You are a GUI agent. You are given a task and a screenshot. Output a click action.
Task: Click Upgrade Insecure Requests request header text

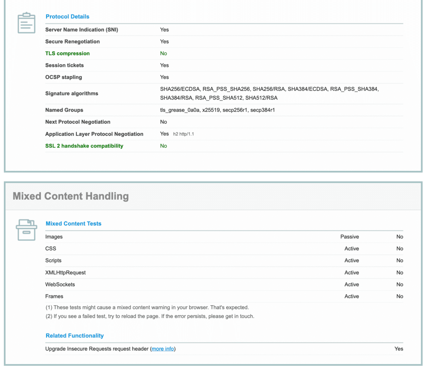(x=97, y=349)
